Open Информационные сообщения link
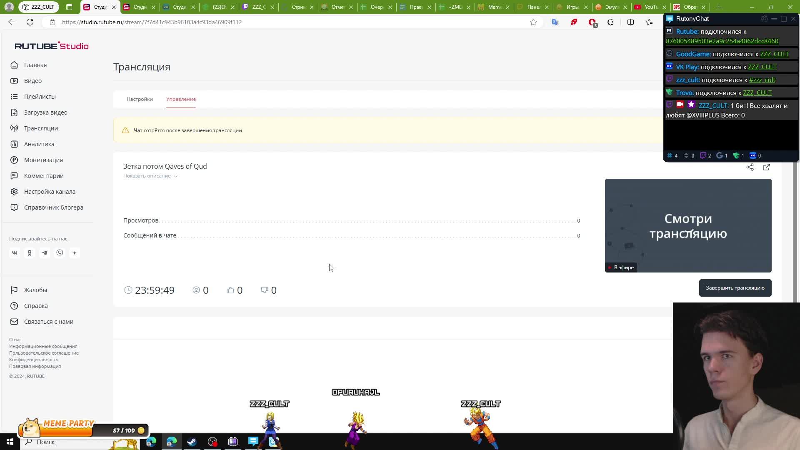Viewport: 800px width, 450px height. [43, 346]
